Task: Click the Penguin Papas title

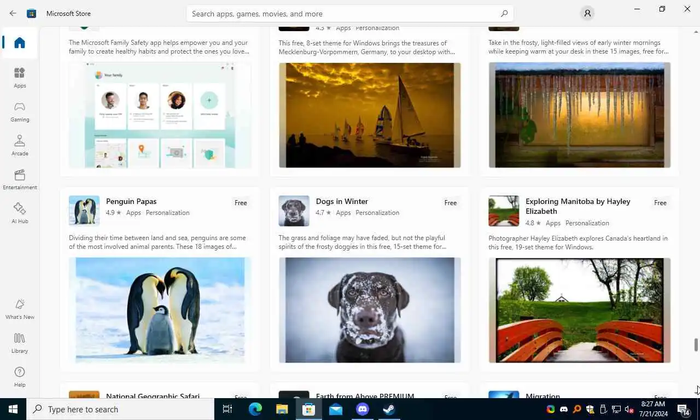Action: (x=131, y=201)
